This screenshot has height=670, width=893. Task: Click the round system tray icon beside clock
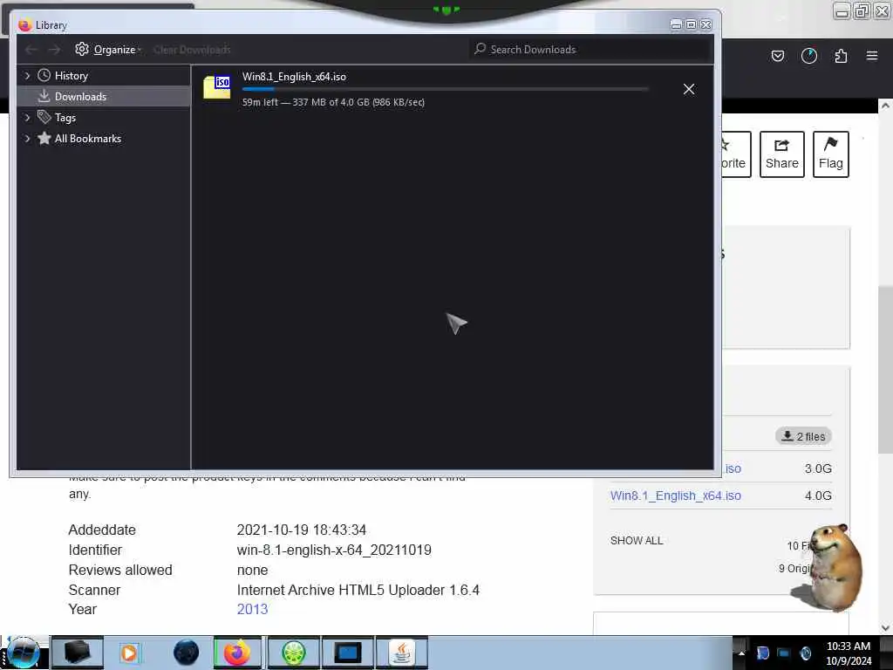805,653
